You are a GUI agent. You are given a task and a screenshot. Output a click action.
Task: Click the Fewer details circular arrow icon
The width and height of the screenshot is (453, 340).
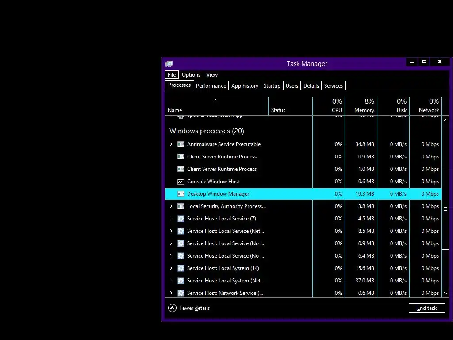tap(172, 308)
